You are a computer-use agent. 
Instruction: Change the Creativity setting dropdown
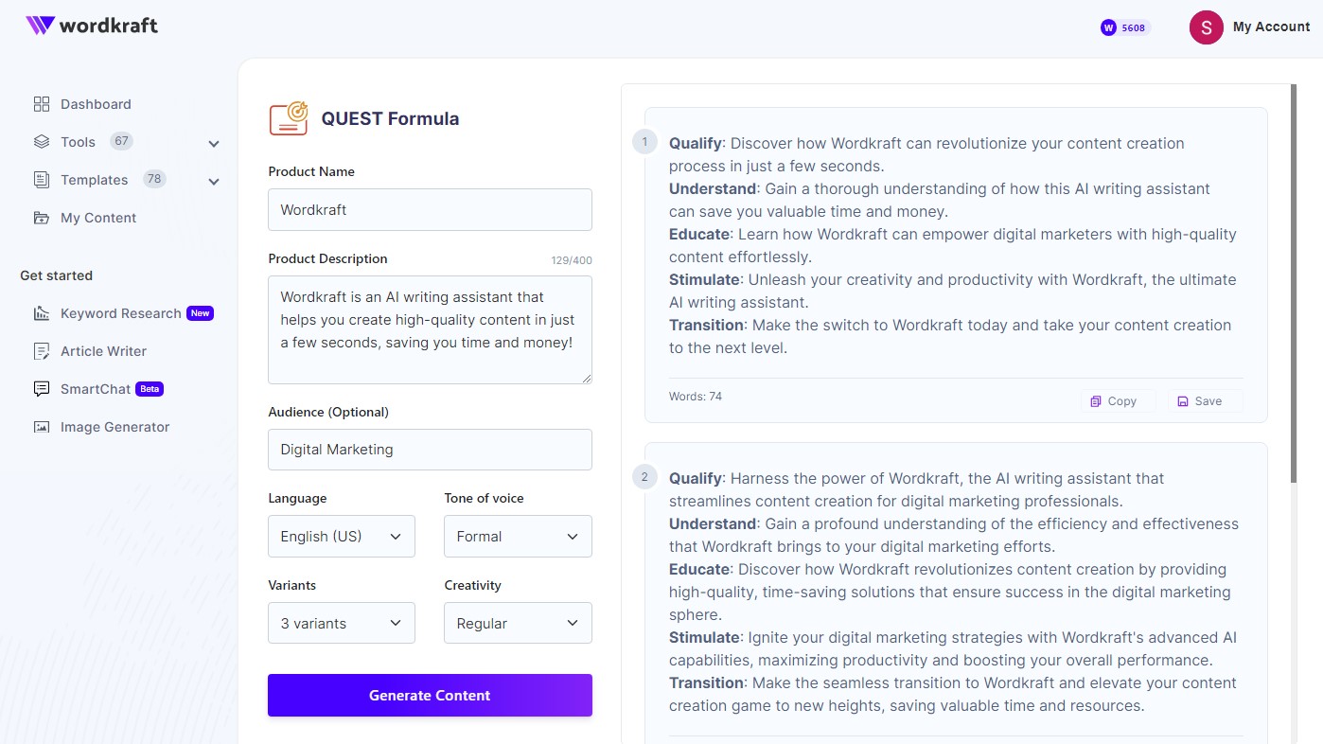point(518,623)
